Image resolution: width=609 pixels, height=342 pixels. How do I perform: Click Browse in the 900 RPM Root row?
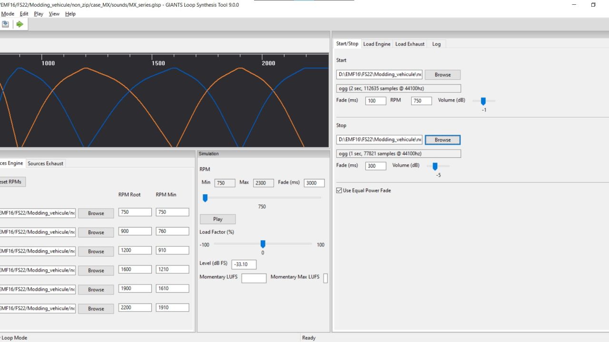pos(96,232)
